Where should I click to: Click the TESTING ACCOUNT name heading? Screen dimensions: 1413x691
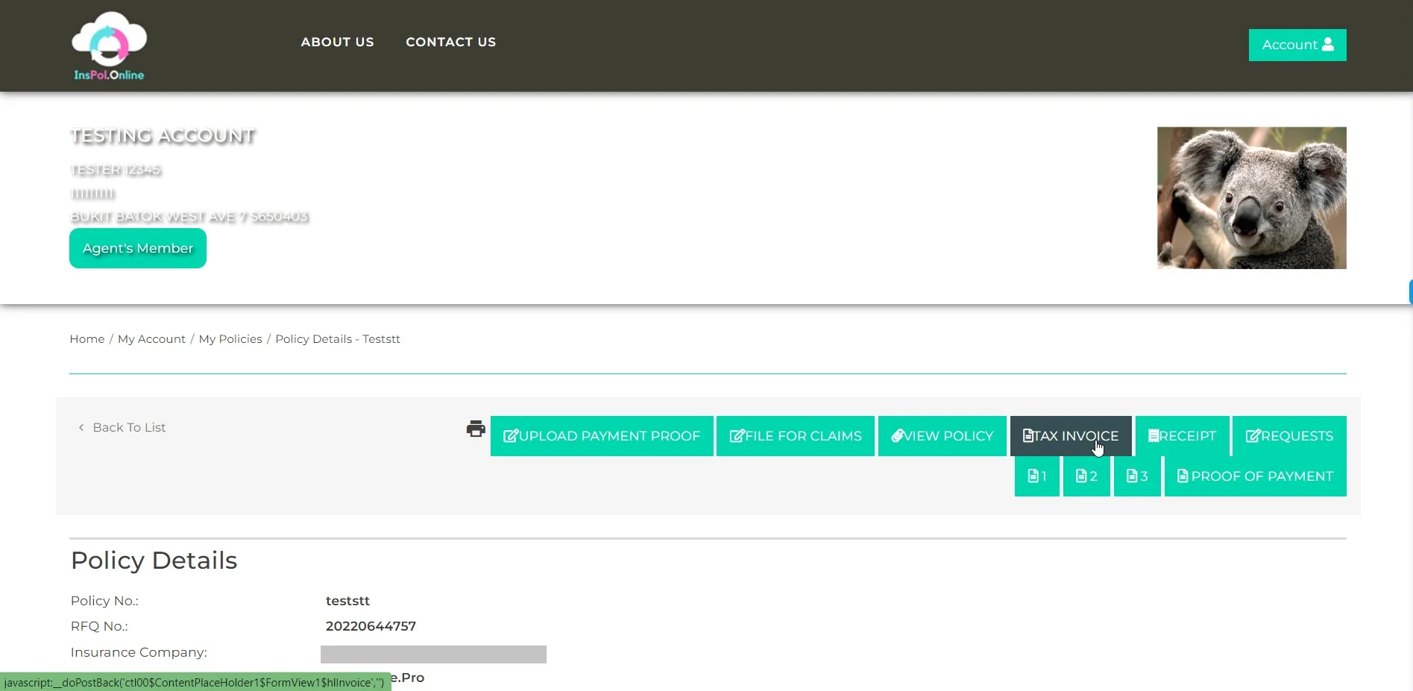point(163,136)
